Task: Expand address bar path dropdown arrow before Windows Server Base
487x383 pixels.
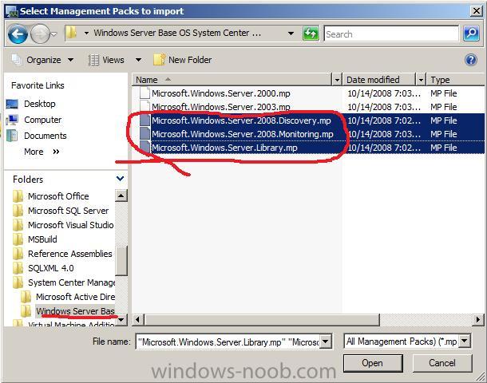Action: coord(87,34)
